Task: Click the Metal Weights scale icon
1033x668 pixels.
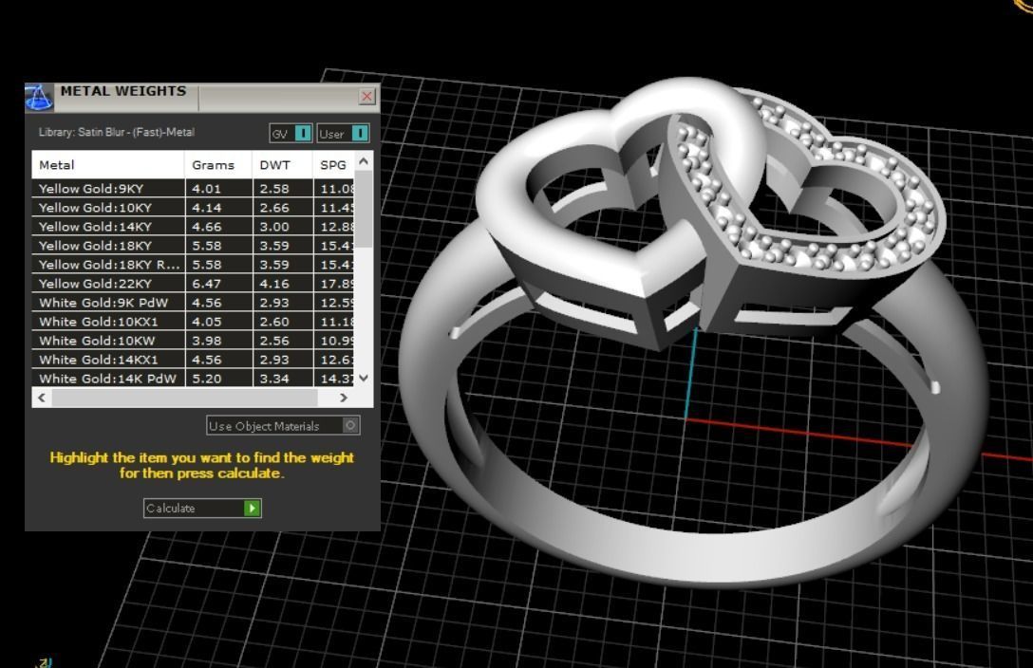Action: click(39, 98)
